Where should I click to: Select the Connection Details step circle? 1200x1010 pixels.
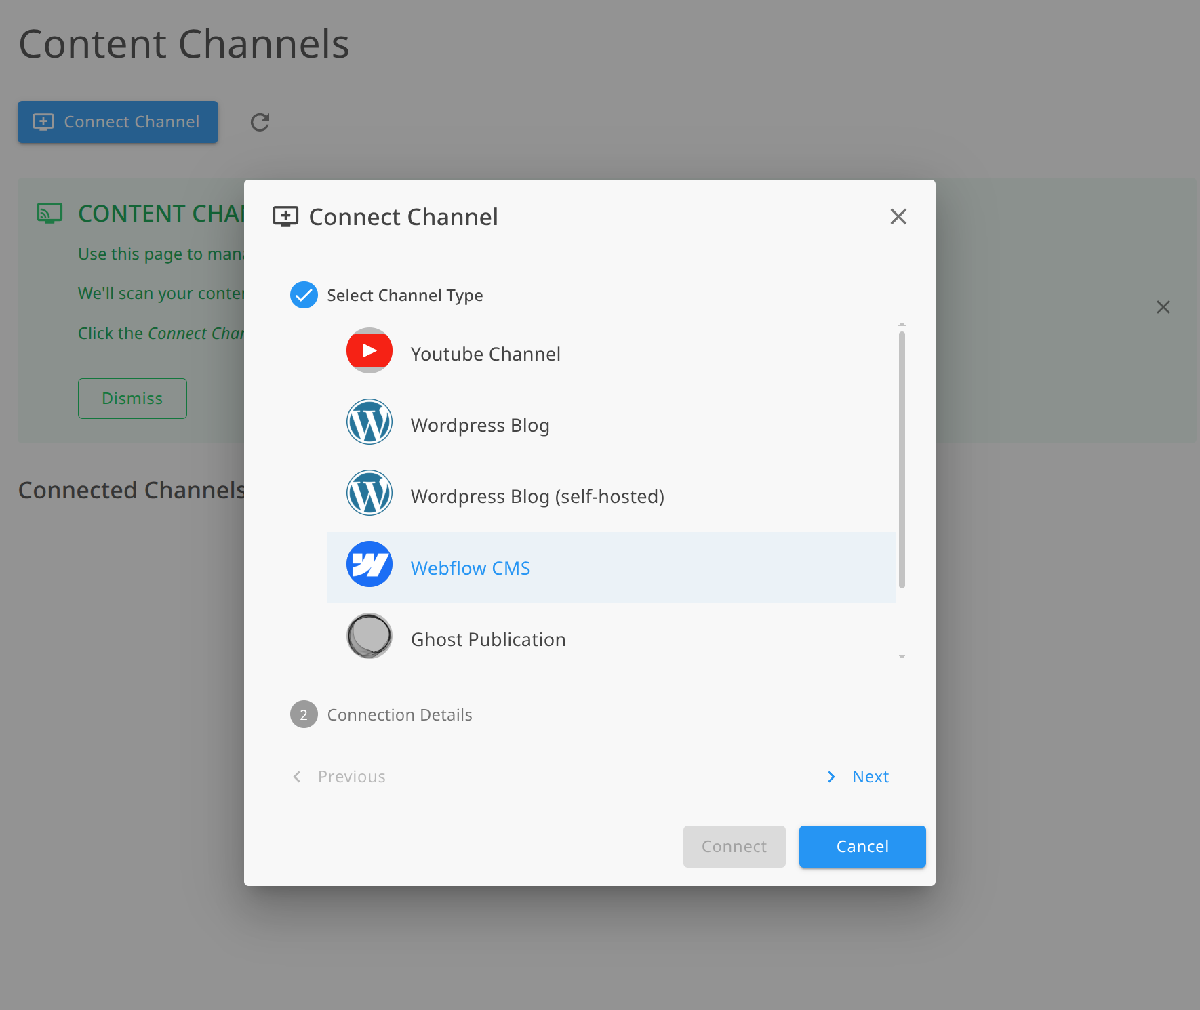303,714
